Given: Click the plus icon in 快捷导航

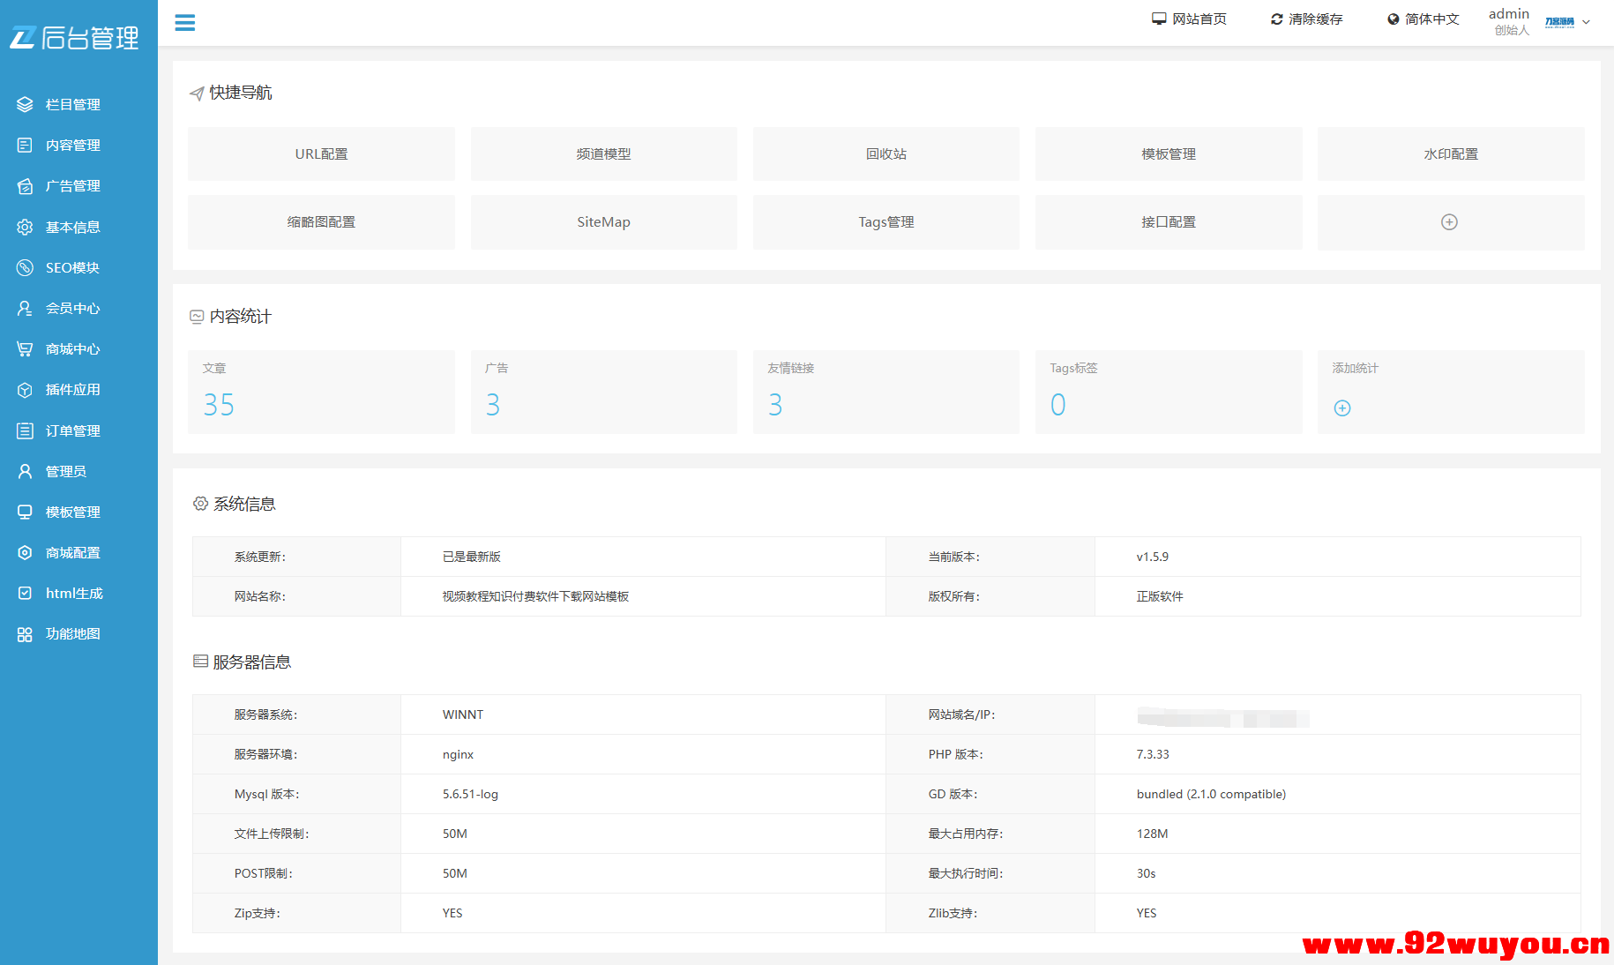Looking at the screenshot, I should [1449, 221].
